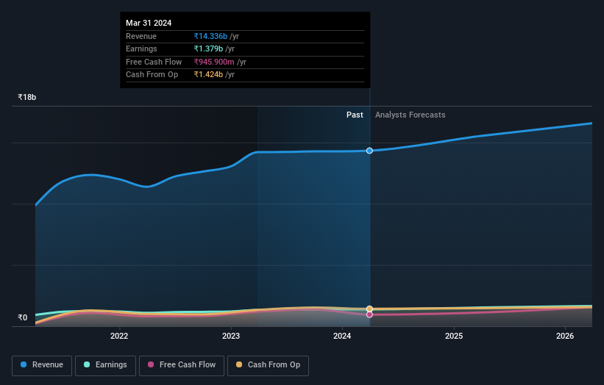Image resolution: width=604 pixels, height=385 pixels.
Task: Click the Earnings row label in tooltip
Action: (141, 48)
